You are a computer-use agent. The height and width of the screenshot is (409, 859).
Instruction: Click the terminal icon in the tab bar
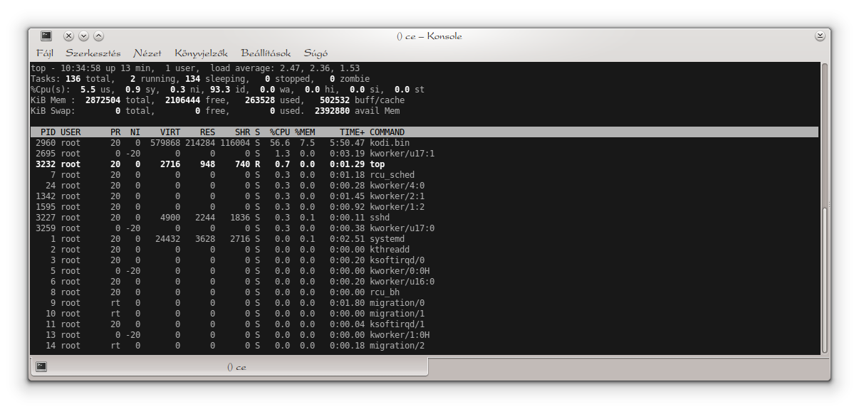[x=41, y=366]
